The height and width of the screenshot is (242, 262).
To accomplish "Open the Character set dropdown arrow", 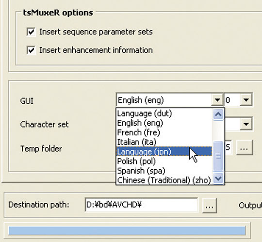I will [246, 124].
